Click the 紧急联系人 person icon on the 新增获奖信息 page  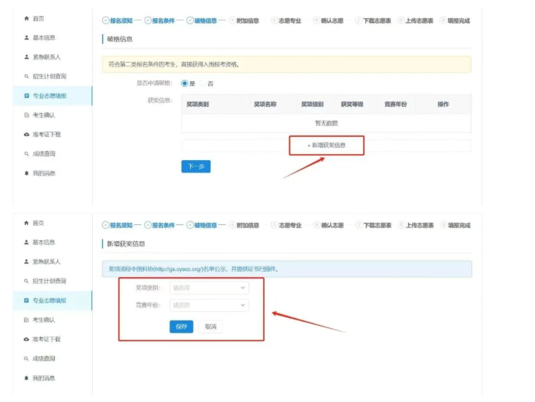tap(27, 262)
